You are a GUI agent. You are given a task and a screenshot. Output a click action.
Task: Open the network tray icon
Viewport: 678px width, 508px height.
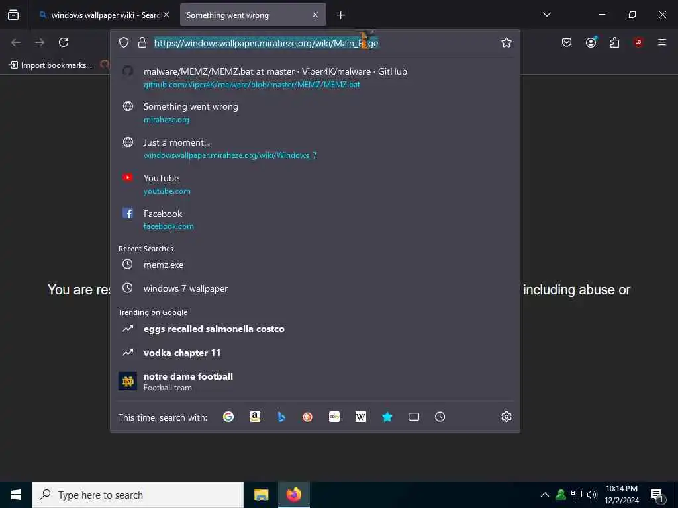click(x=577, y=495)
